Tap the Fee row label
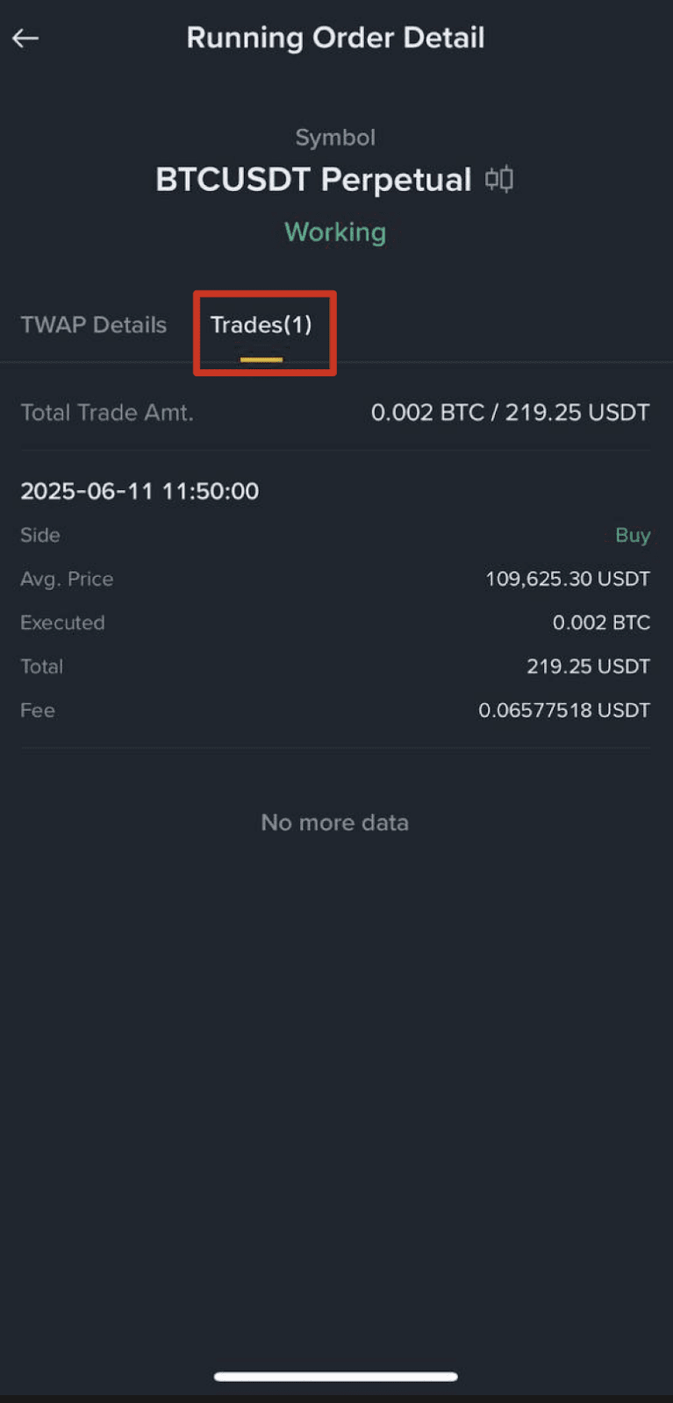This screenshot has width=673, height=1403. [38, 710]
